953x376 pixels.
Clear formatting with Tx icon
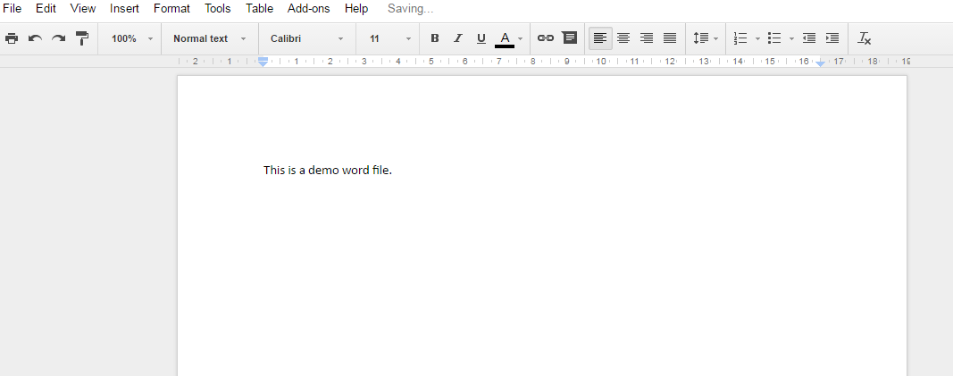(x=865, y=38)
